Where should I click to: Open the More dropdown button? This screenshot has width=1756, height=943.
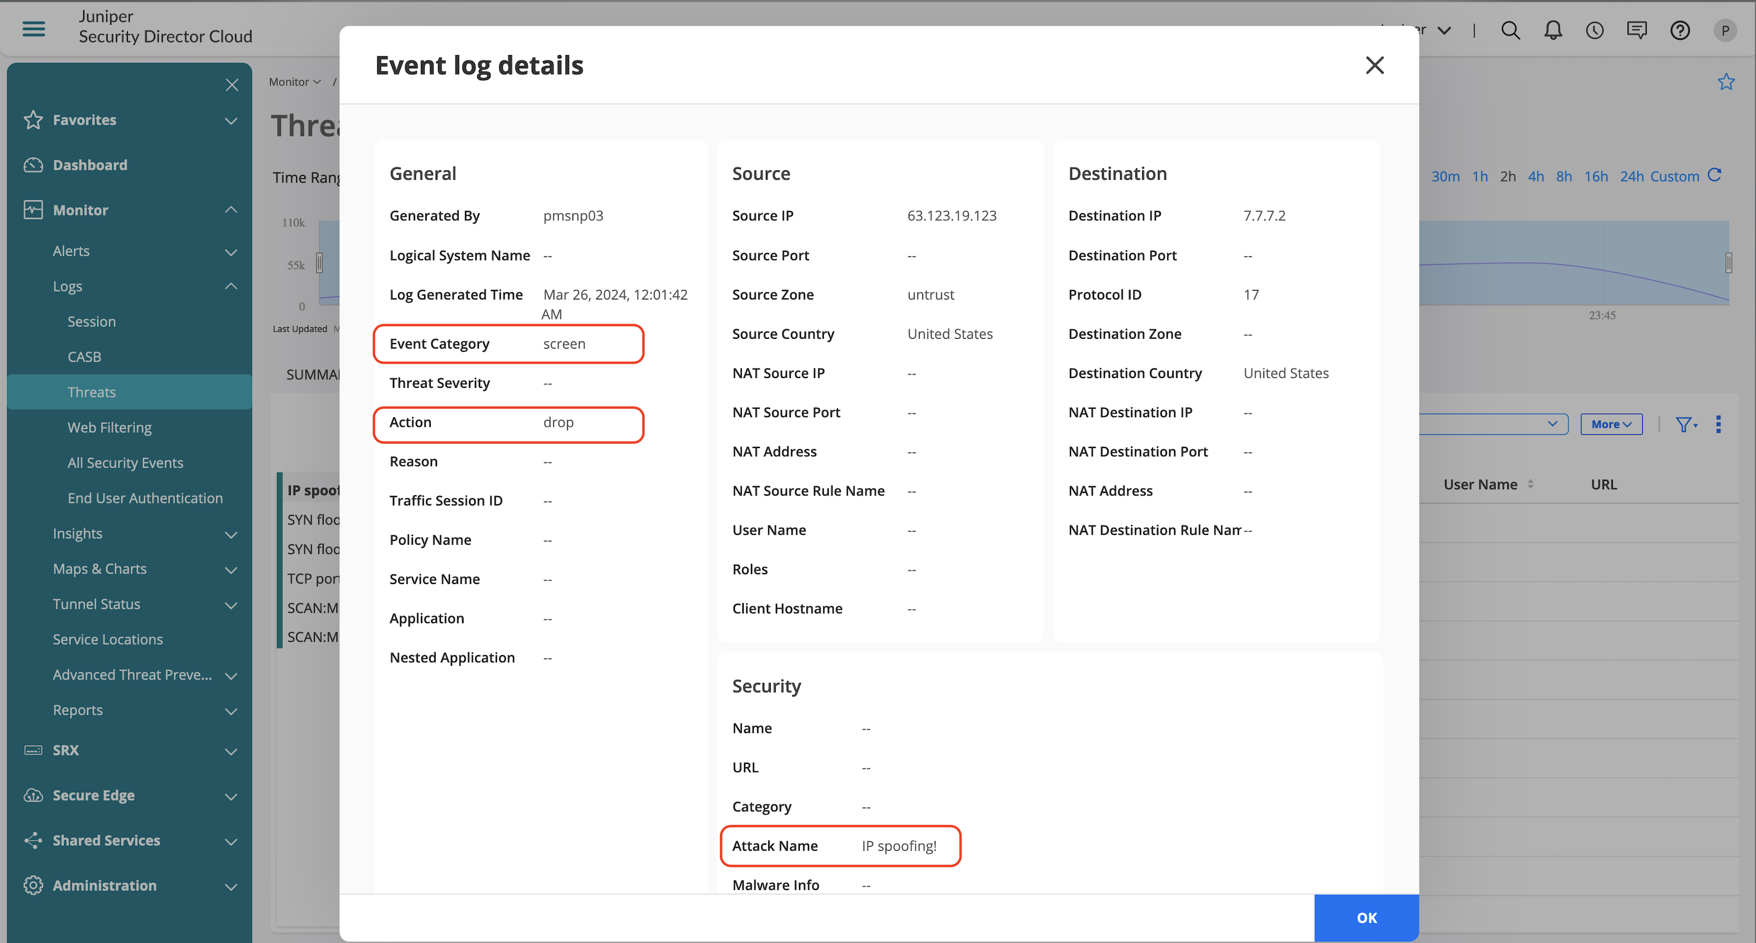(1611, 425)
